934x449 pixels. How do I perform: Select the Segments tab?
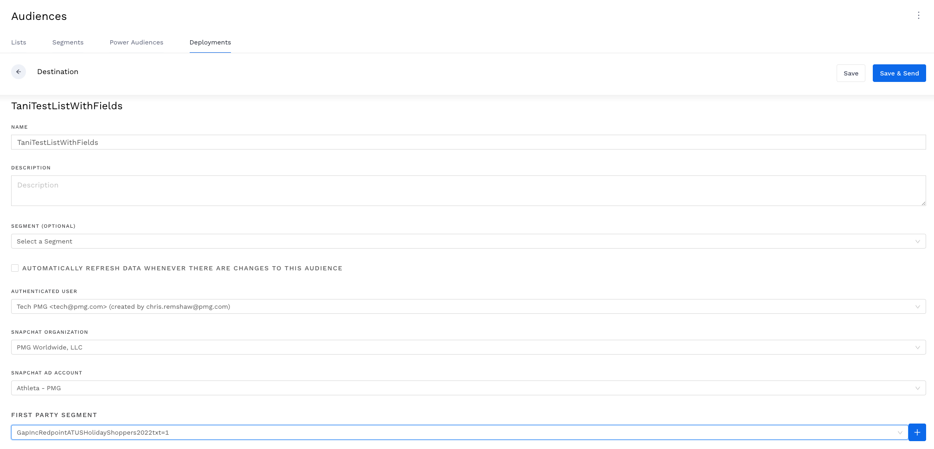[x=68, y=42]
